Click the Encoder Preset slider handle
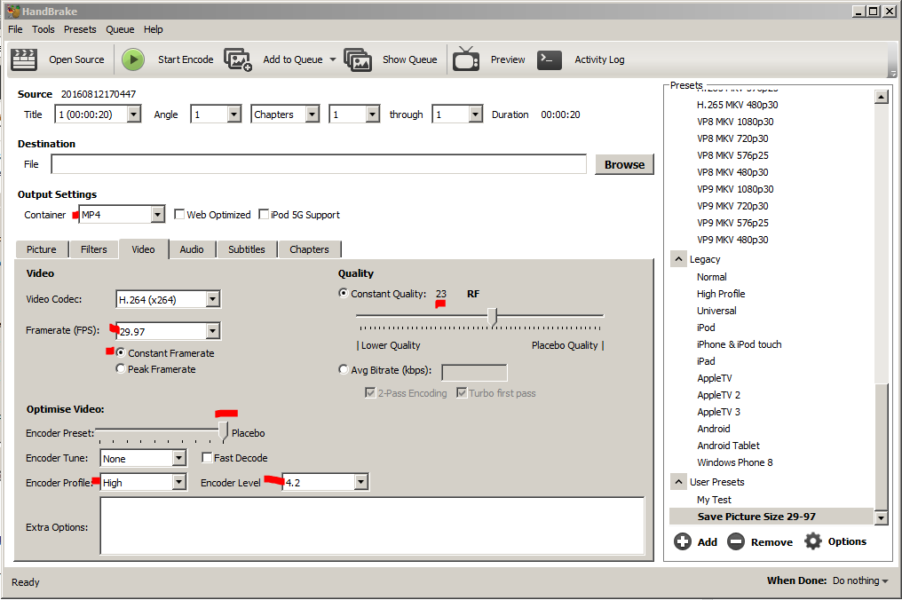This screenshot has height=600, width=902. point(223,431)
